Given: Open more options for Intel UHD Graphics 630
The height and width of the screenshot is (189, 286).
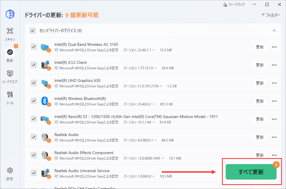Looking at the screenshot, I should pyautogui.click(x=274, y=83).
